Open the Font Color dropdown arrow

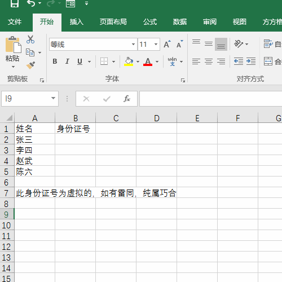[x=157, y=61]
